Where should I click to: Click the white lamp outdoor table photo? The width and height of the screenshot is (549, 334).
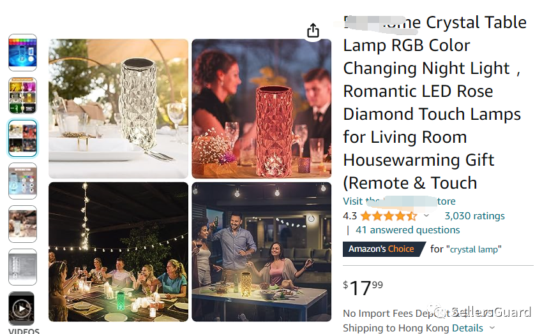tap(118, 109)
